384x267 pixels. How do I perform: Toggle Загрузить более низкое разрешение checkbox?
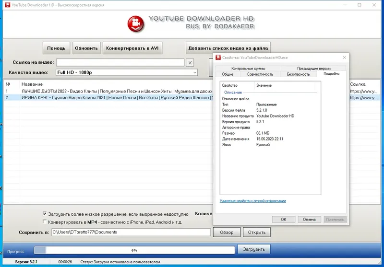click(45, 214)
